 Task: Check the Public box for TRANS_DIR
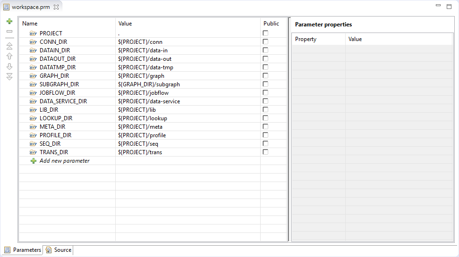click(x=265, y=152)
